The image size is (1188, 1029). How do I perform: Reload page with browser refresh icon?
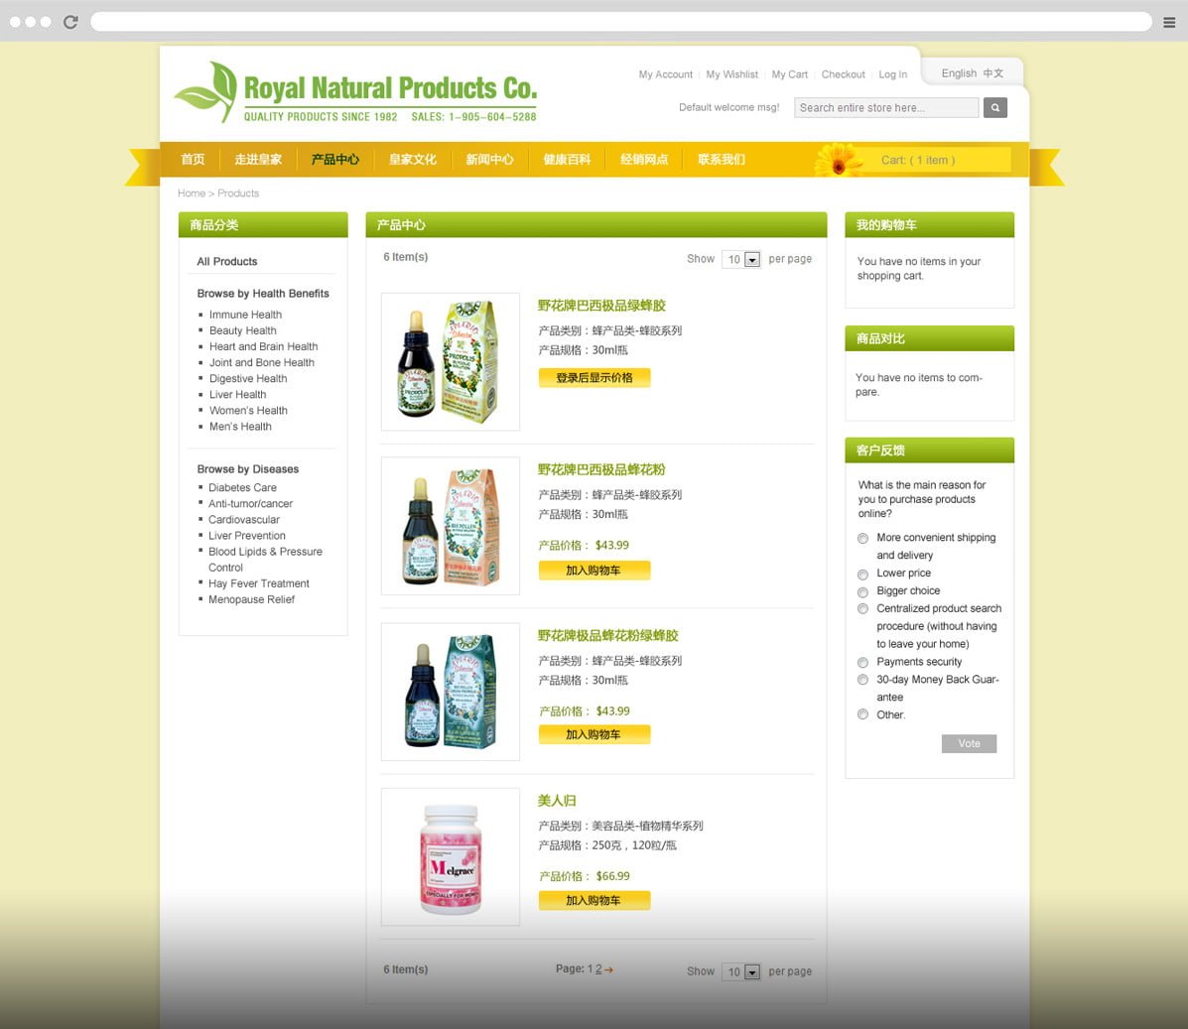tap(70, 22)
